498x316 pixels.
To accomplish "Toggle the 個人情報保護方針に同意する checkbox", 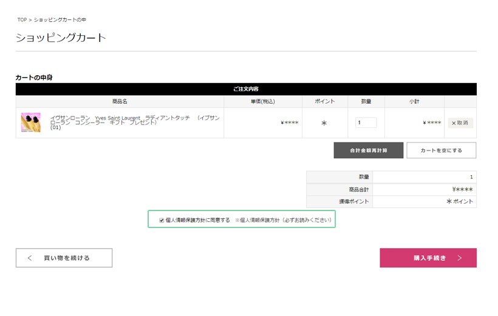I will (x=162, y=220).
